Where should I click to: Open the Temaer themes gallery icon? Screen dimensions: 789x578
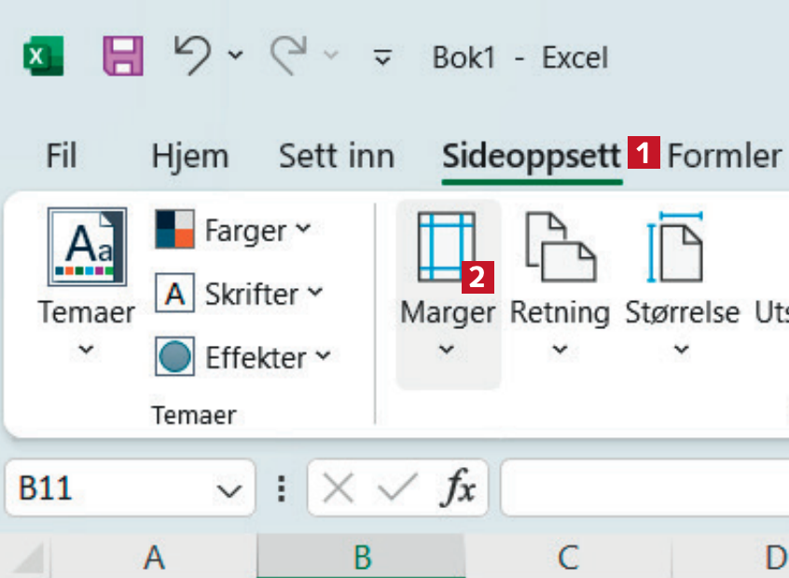click(87, 247)
